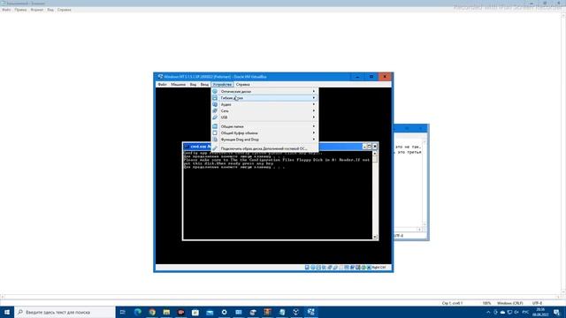Click the 100% zoom indicator in Notepad
Viewport: 566px width, 318px height.
coord(486,303)
